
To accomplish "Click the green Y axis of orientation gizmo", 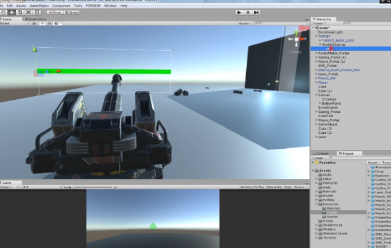I will [297, 32].
